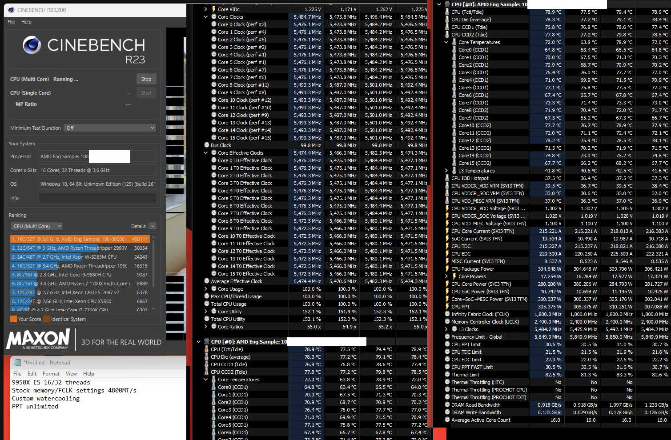Open the View menu in Notepad
This screenshot has width=671, height=440.
coord(71,374)
